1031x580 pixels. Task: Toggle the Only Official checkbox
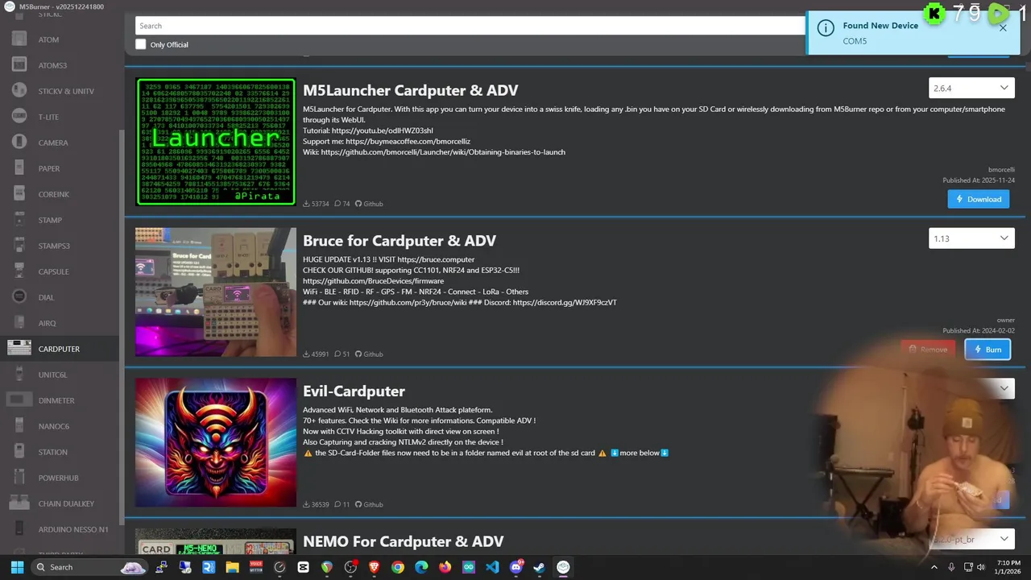tap(141, 44)
